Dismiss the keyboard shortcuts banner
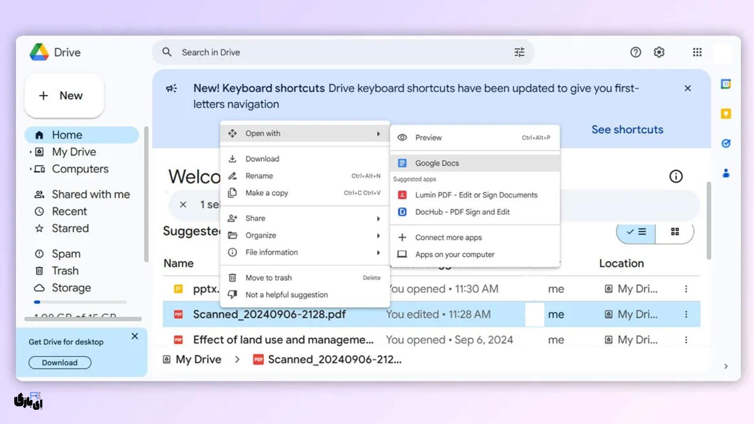The image size is (754, 424). click(x=688, y=88)
